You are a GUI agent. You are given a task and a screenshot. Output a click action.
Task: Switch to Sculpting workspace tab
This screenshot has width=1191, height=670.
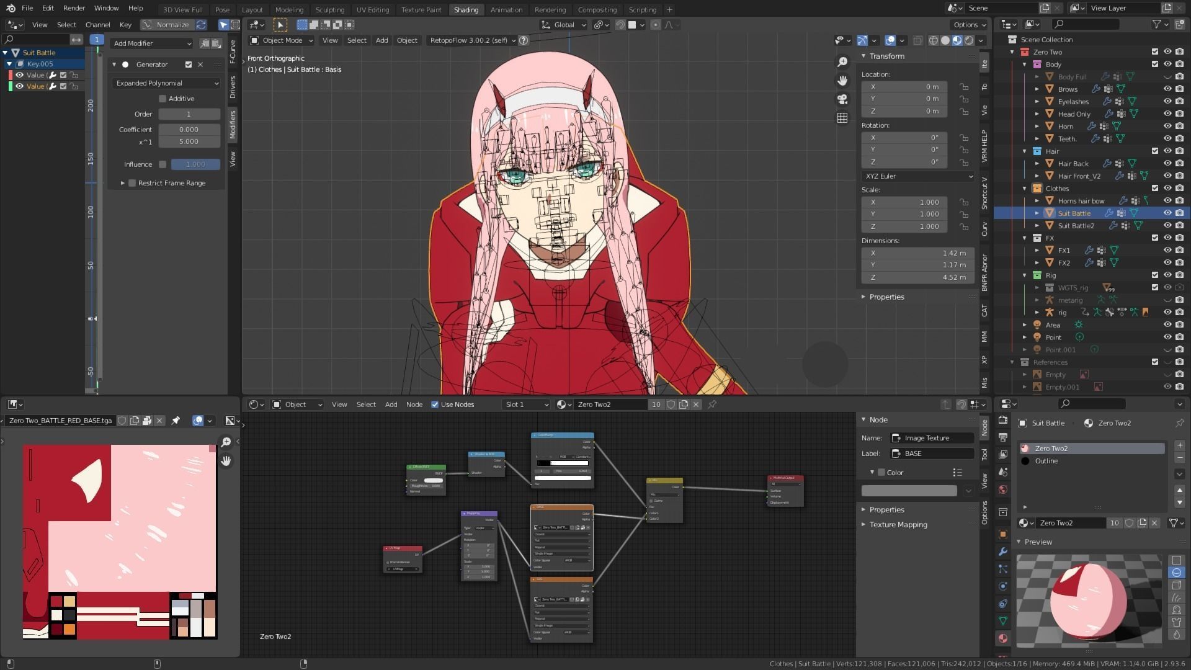coord(329,9)
